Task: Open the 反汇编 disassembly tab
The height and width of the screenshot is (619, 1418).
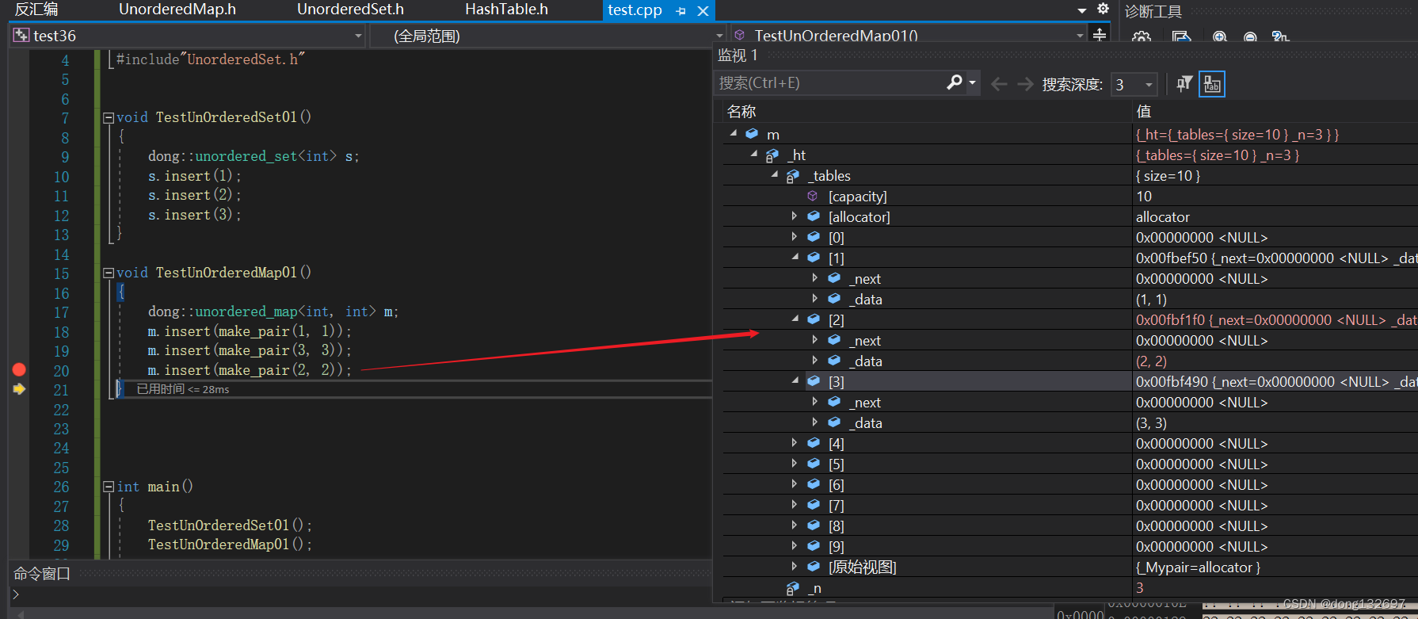Action: (36, 10)
